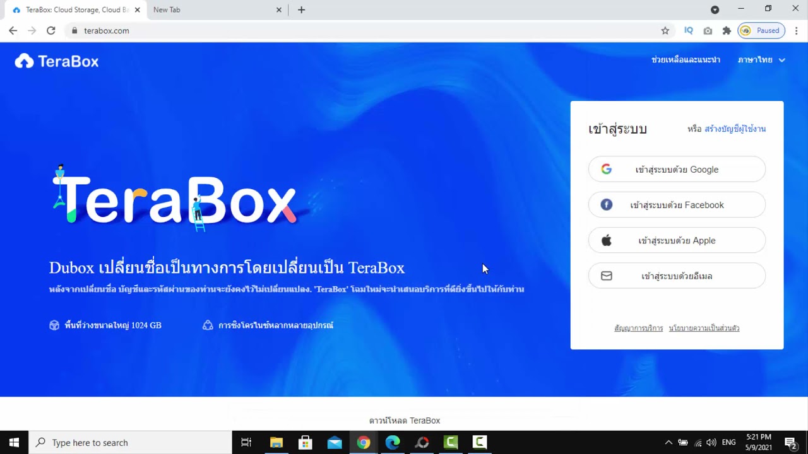808x454 pixels.
Task: Open the Chrome three-dot menu
Action: tap(796, 30)
